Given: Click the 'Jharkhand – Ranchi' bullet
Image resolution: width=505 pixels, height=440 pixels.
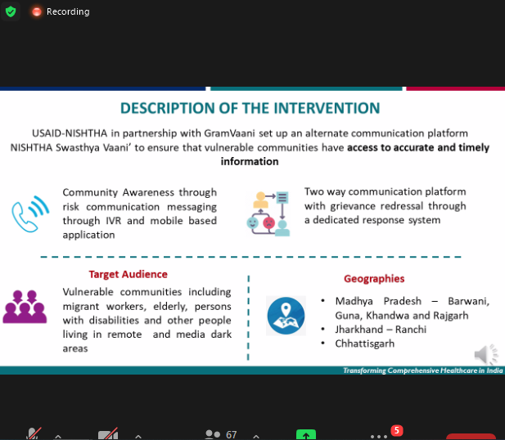Looking at the screenshot, I should pos(381,330).
